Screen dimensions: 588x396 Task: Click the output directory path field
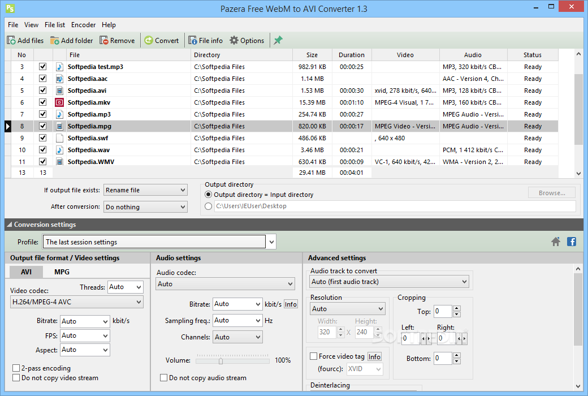(395, 206)
